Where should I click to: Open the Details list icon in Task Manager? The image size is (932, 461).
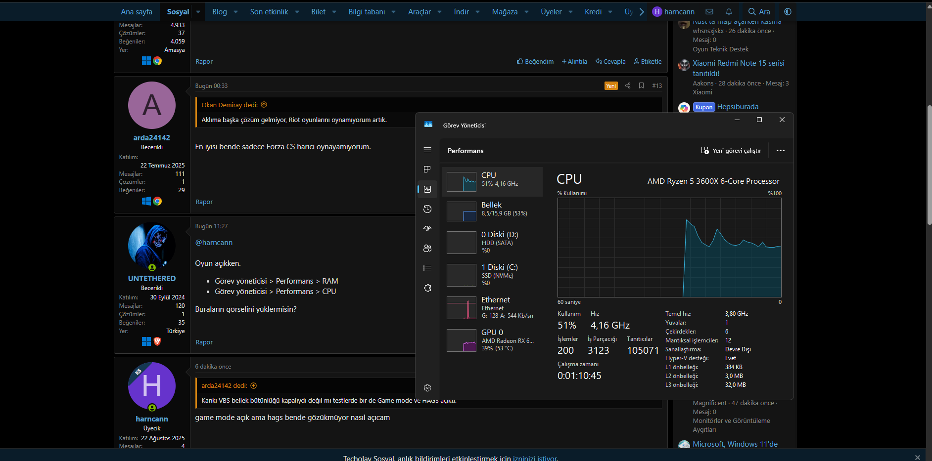[x=427, y=268]
